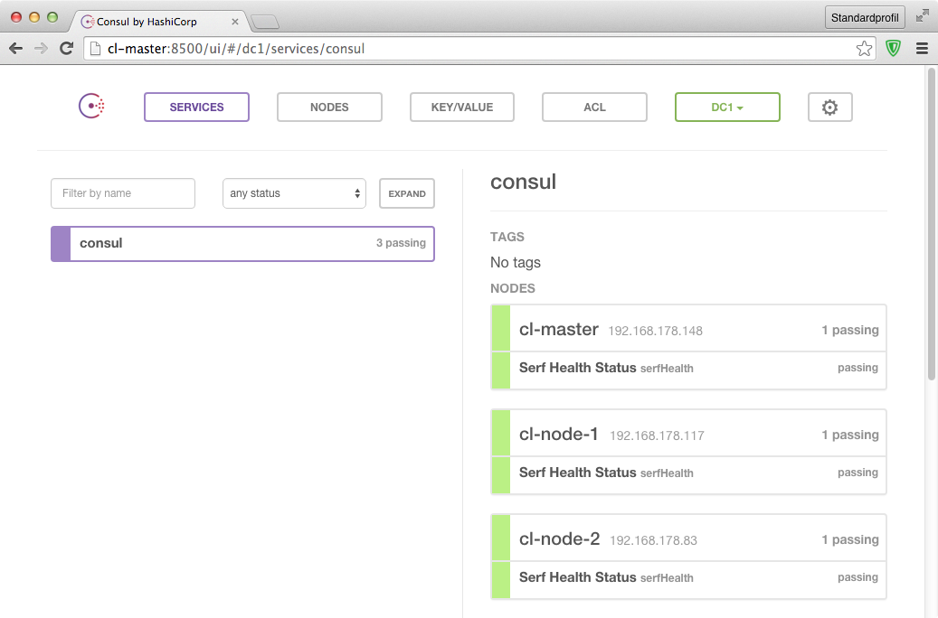Select the SERVICES tab
Viewport: 938px width, 618px height.
point(196,108)
